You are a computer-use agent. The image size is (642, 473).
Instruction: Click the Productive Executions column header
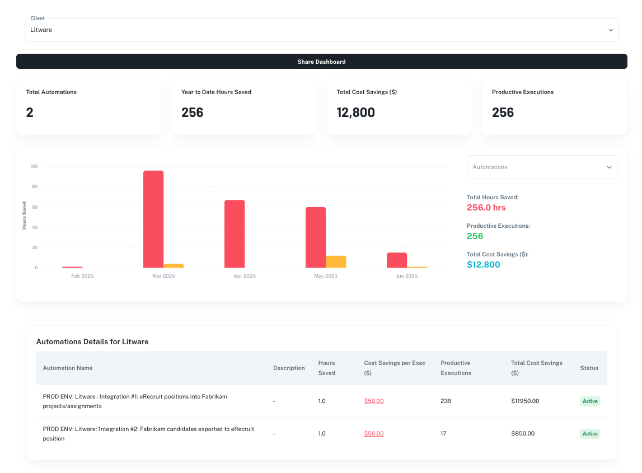click(x=456, y=368)
